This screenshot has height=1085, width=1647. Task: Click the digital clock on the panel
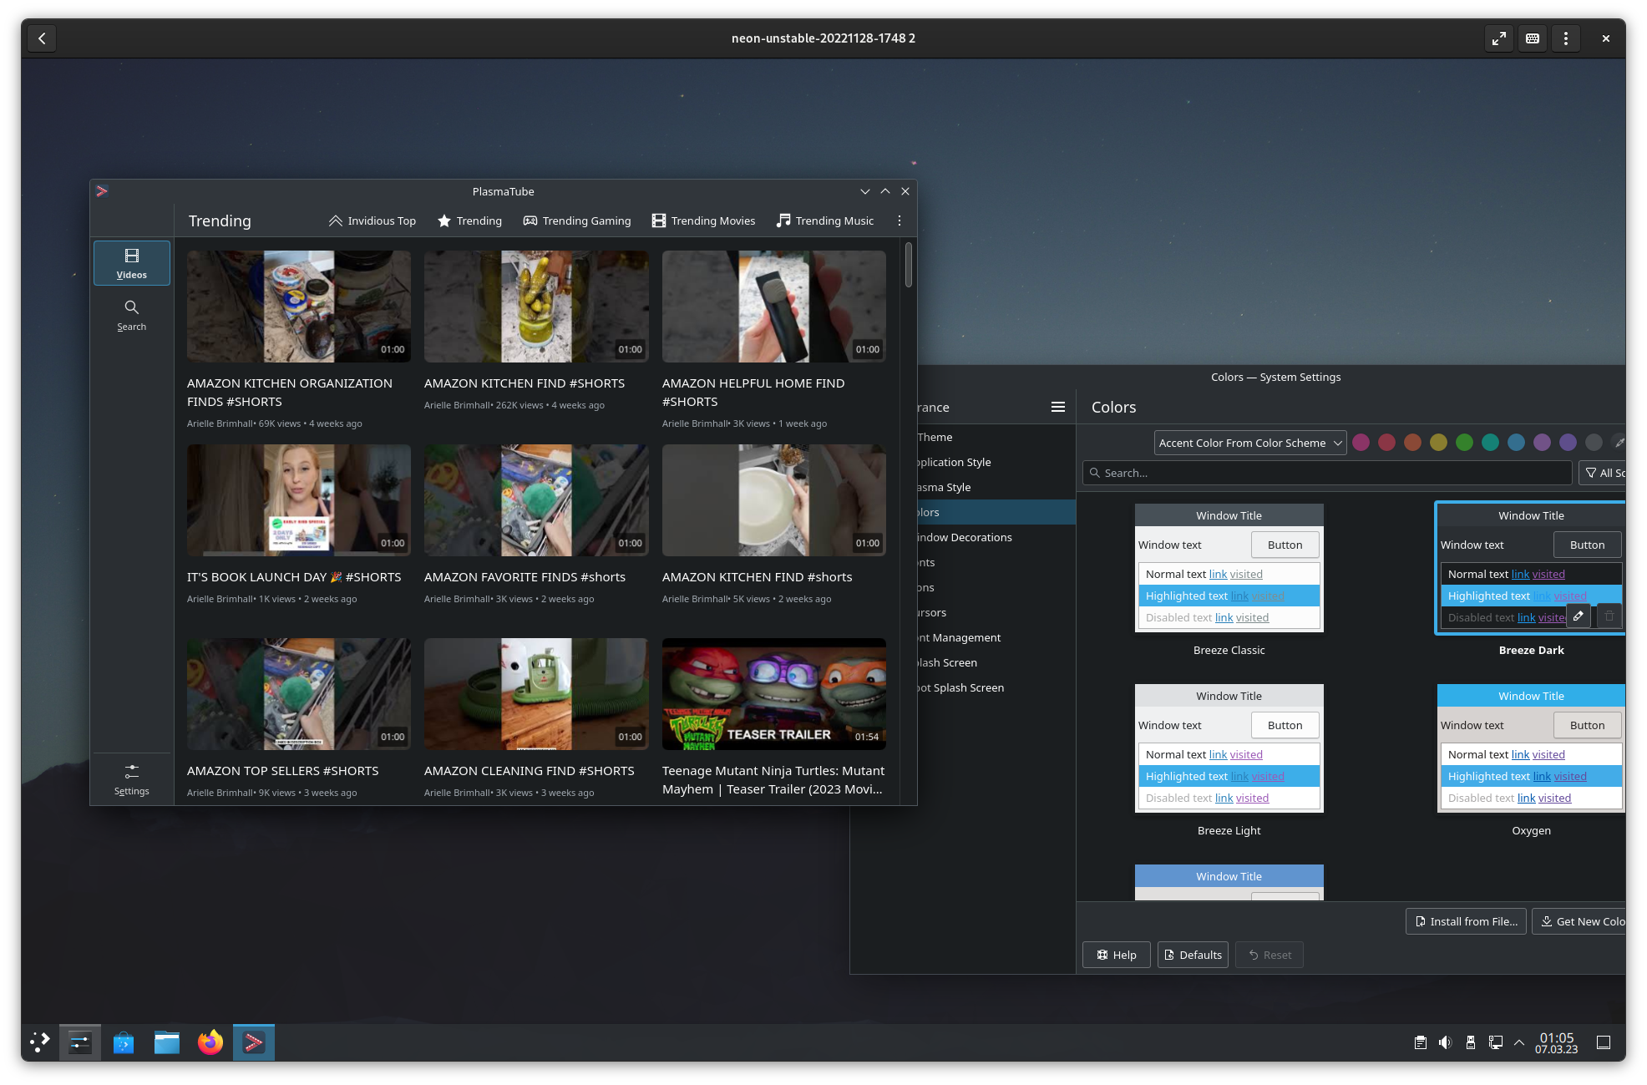click(x=1557, y=1042)
